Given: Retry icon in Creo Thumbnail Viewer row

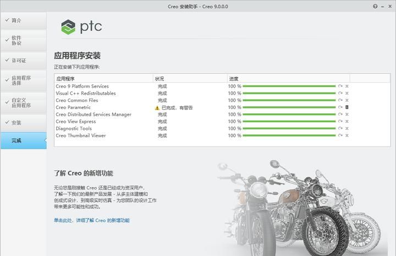Looking at the screenshot, I should (340, 135).
